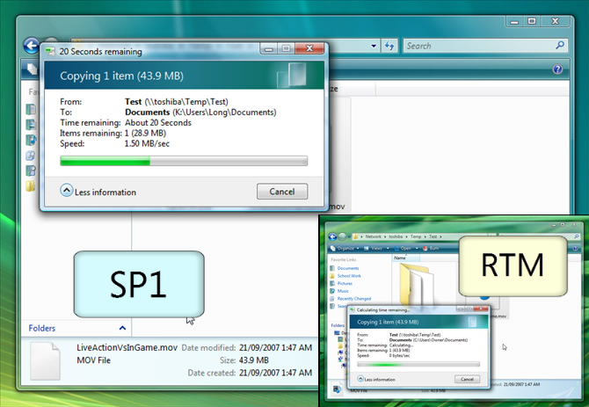Select 'Test' breadcrumb in inset window
The width and height of the screenshot is (589, 407).
pyautogui.click(x=433, y=236)
